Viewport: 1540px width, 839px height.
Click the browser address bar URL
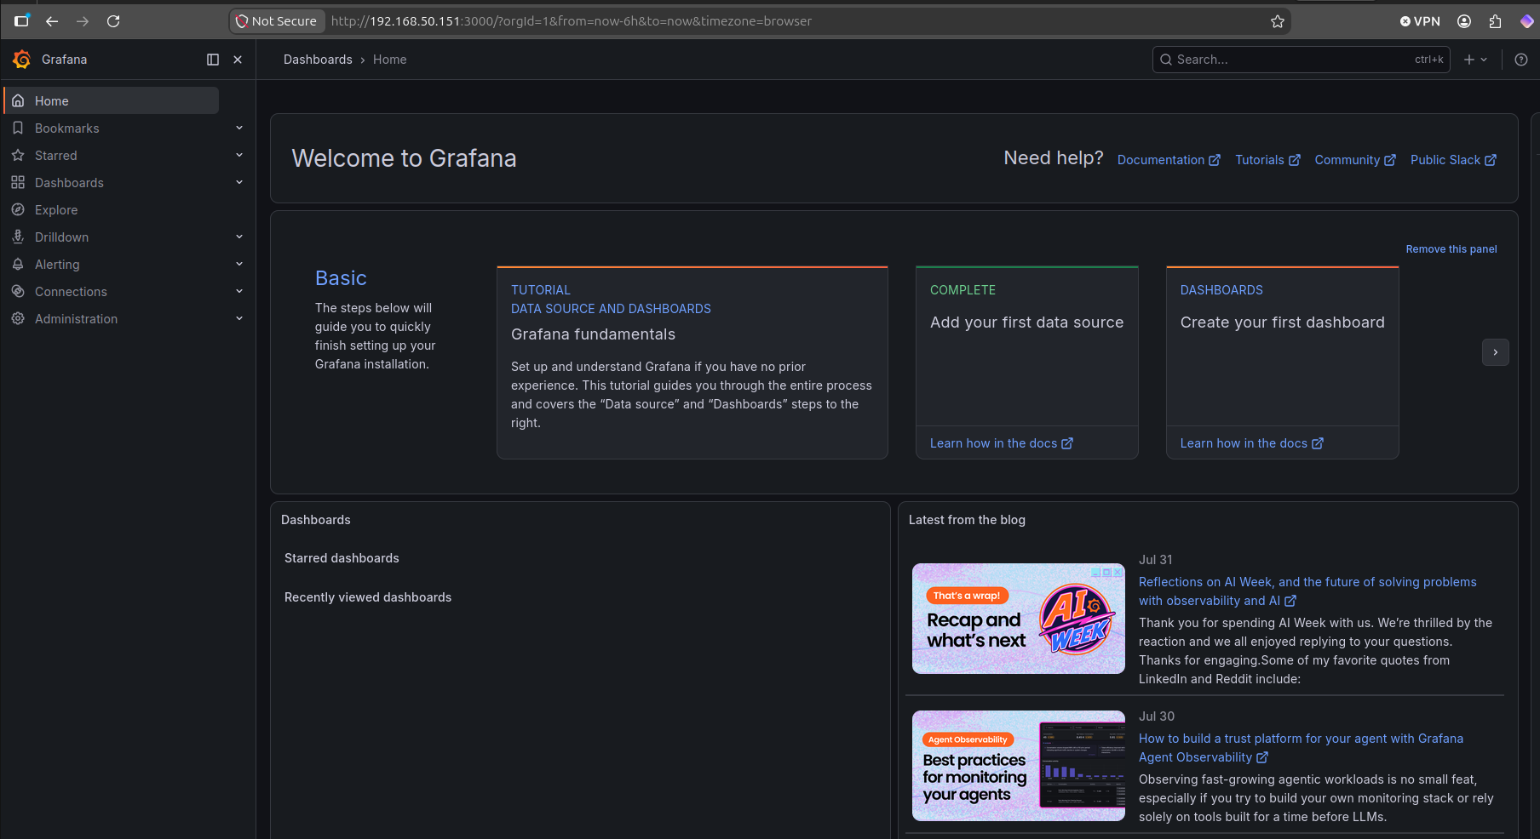(572, 21)
